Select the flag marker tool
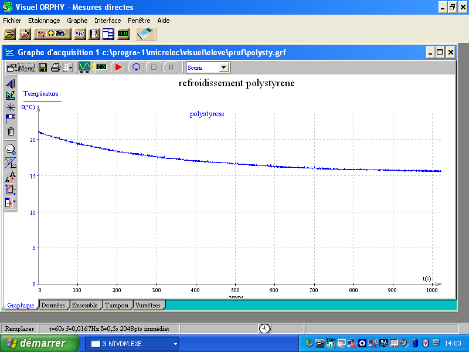Image resolution: width=469 pixels, height=352 pixels. coord(11,119)
